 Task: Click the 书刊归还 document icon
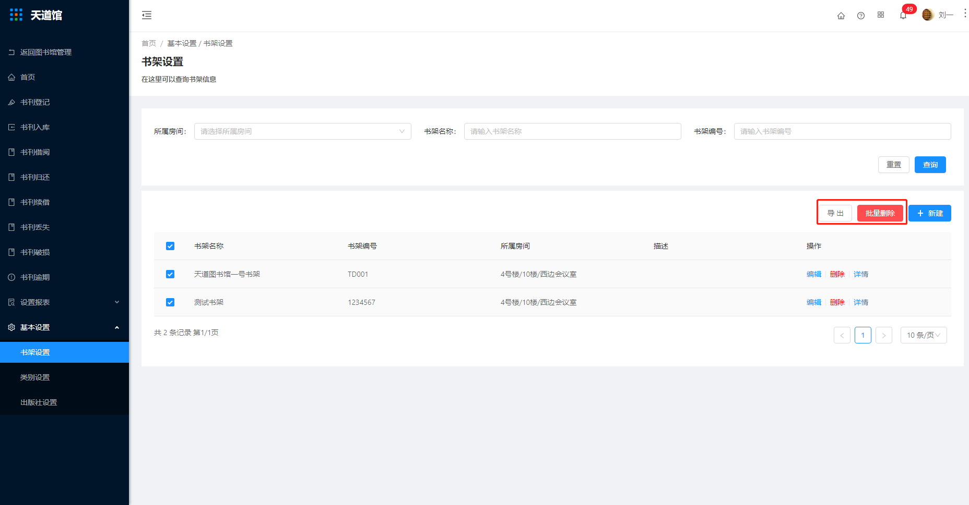[x=11, y=177]
